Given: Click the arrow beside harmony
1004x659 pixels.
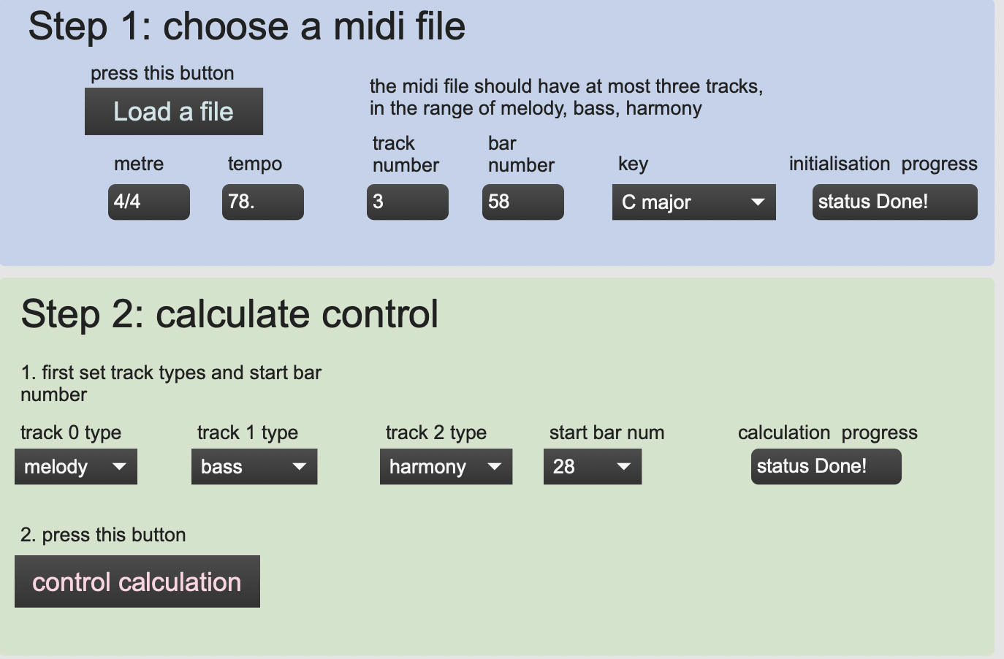Looking at the screenshot, I should point(494,467).
